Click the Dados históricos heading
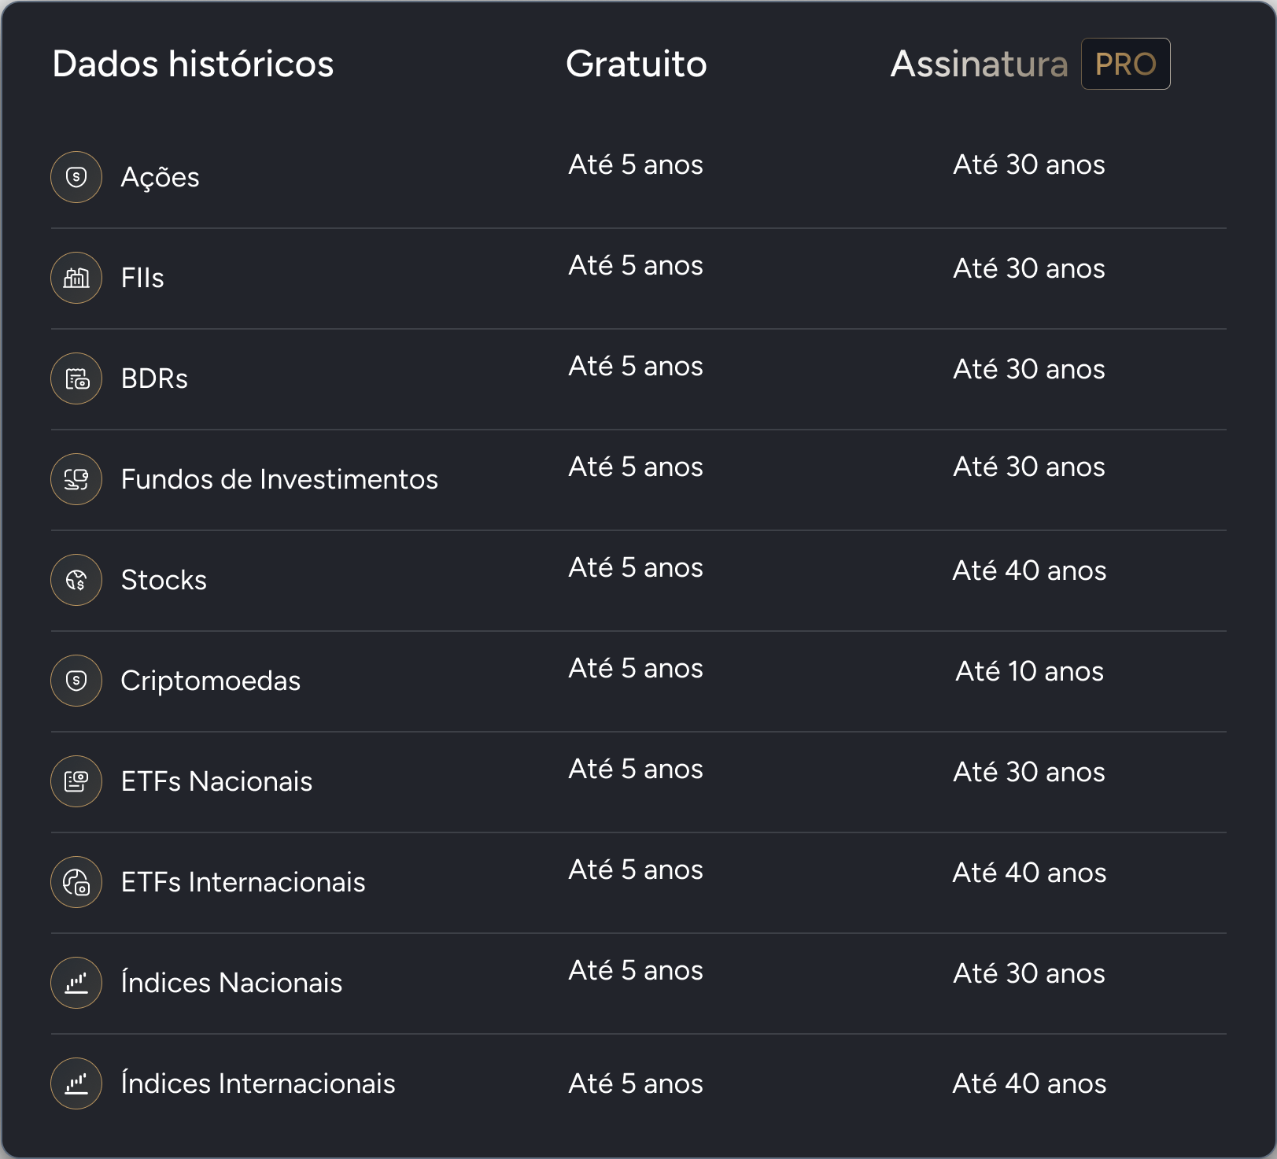This screenshot has width=1277, height=1159. pos(193,64)
